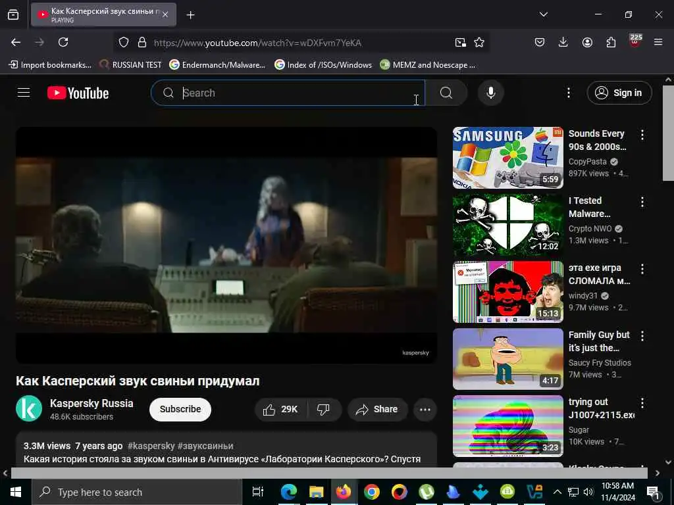Go back to previous page

[x=16, y=42]
